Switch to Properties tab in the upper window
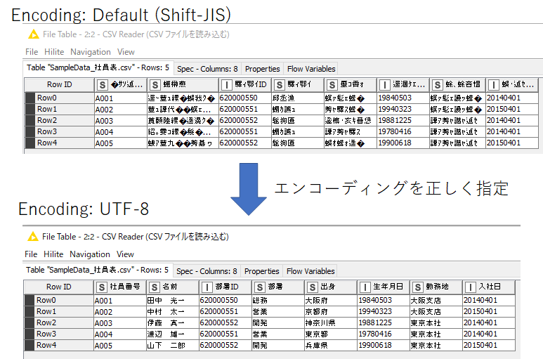Viewport: 543px width, 359px height. pyautogui.click(x=262, y=69)
